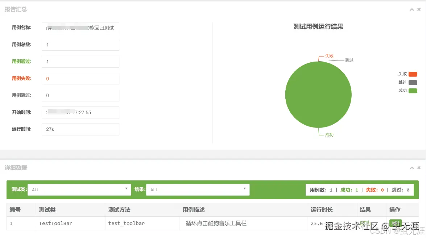
Task: Click the 运行时长 column header
Action: pyautogui.click(x=320, y=209)
